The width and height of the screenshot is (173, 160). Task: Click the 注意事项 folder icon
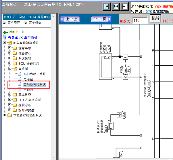click(x=15, y=48)
